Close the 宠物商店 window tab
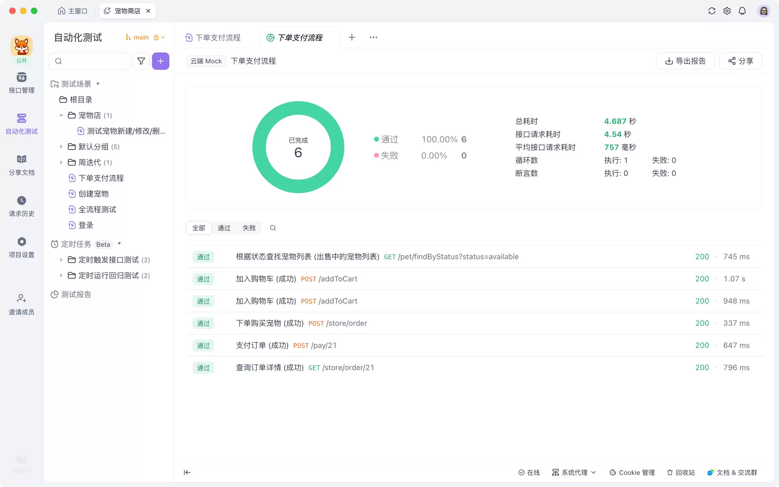779x487 pixels. 148,11
